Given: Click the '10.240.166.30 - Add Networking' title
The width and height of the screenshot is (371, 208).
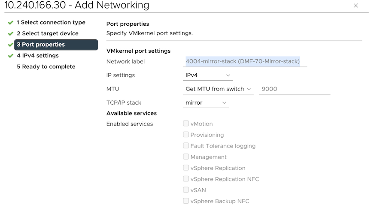Looking at the screenshot, I should 77,5.
